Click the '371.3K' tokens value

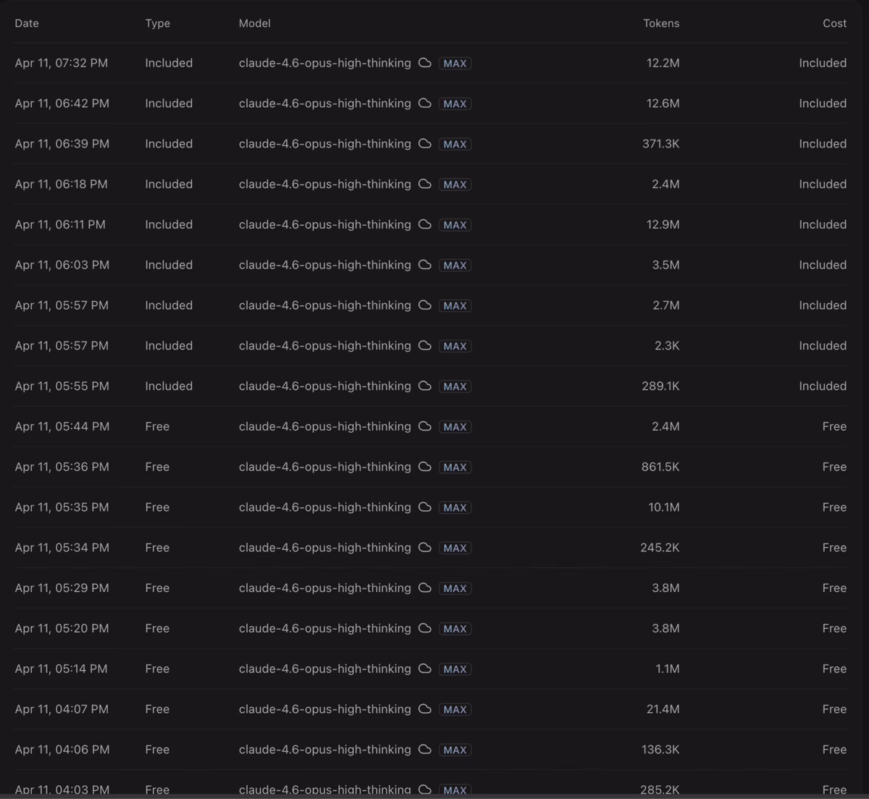click(x=660, y=144)
